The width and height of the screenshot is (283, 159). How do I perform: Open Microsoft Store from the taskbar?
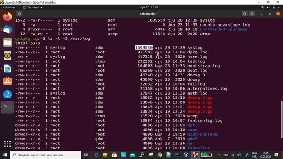click(x=114, y=155)
